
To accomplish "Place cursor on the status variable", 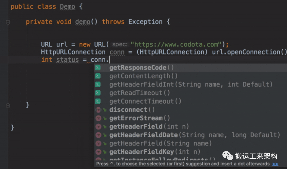I will click(x=67, y=60).
